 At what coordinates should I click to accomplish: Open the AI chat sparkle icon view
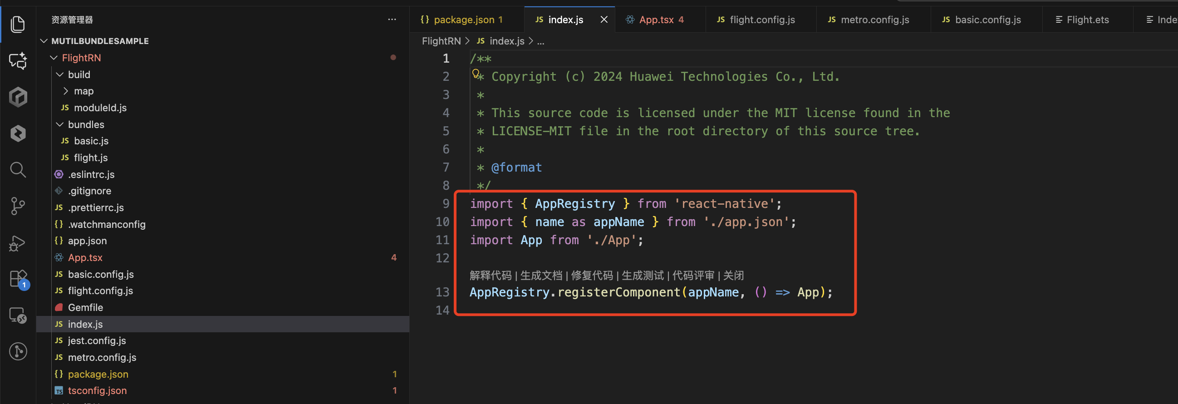tap(18, 60)
